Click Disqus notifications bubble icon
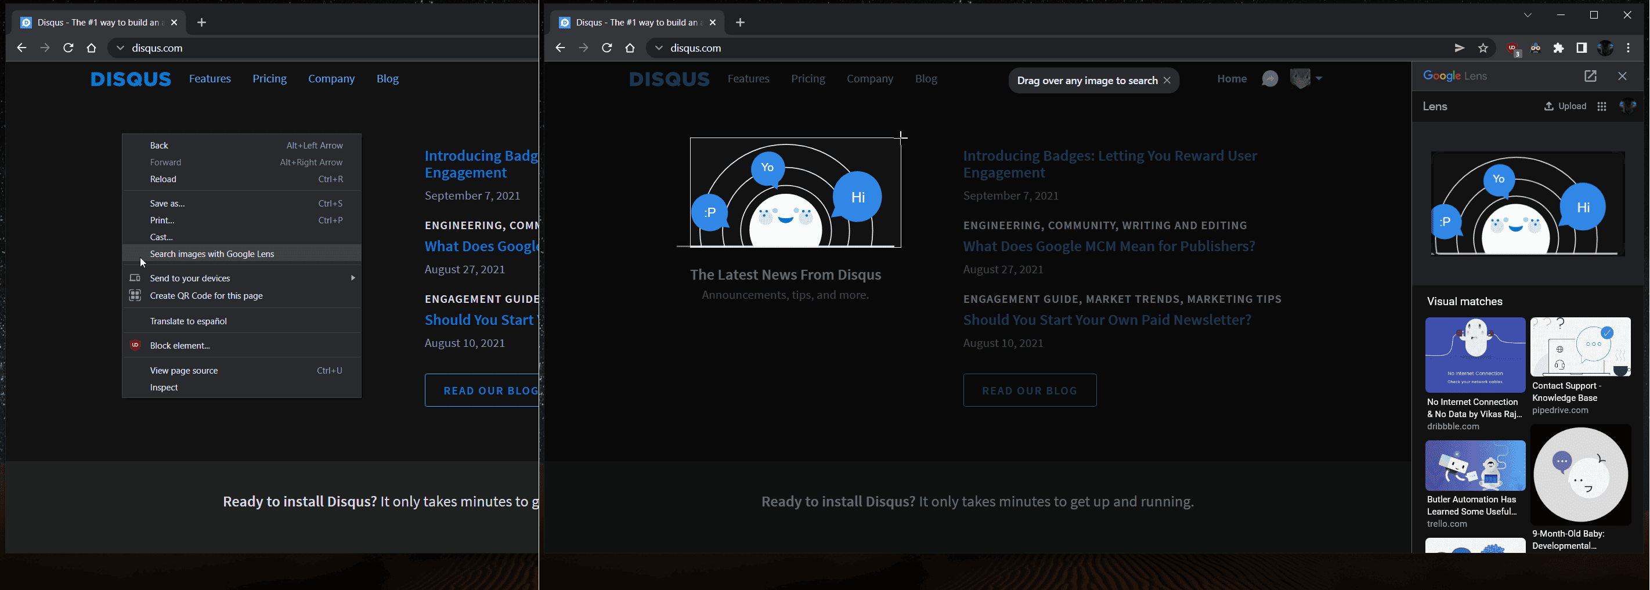1650x590 pixels. click(1269, 78)
